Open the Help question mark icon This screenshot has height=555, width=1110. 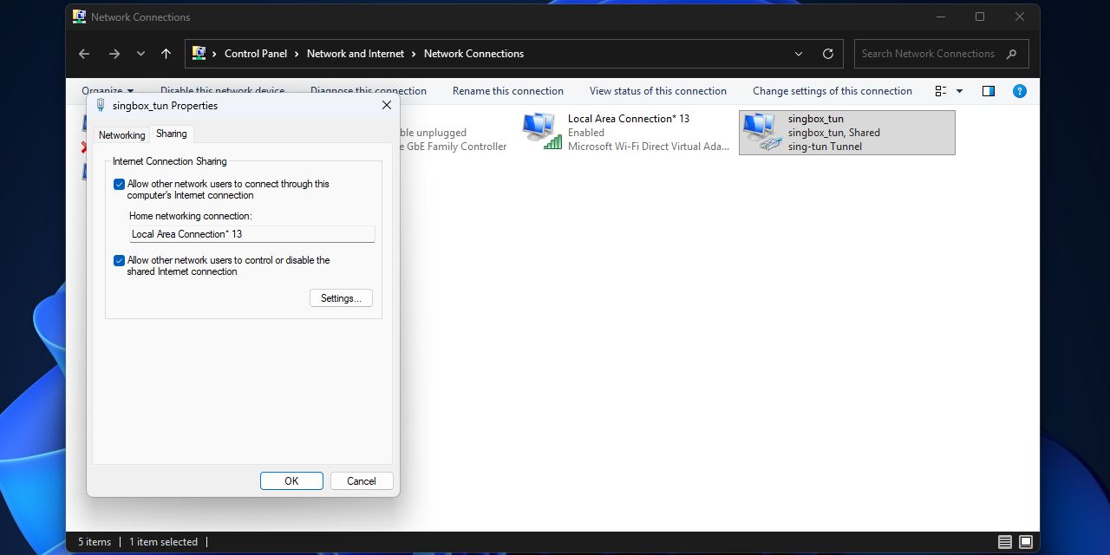click(x=1020, y=91)
